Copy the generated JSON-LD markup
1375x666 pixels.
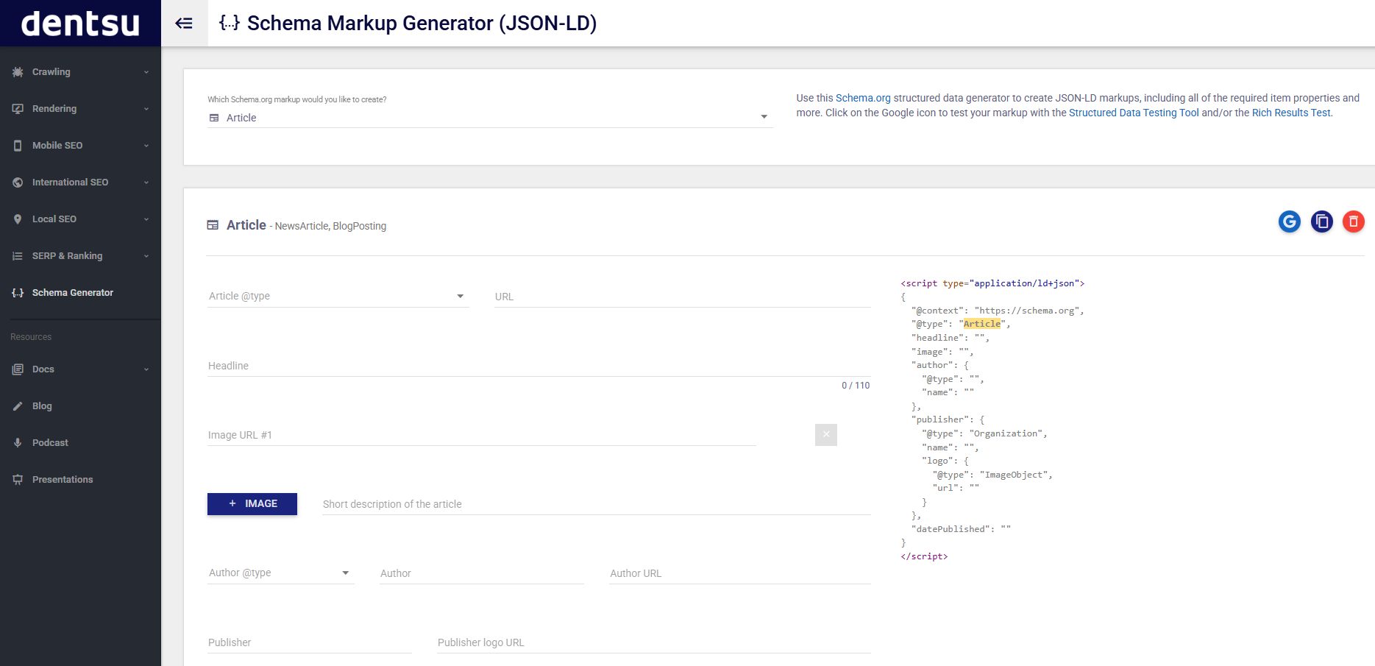pyautogui.click(x=1321, y=222)
